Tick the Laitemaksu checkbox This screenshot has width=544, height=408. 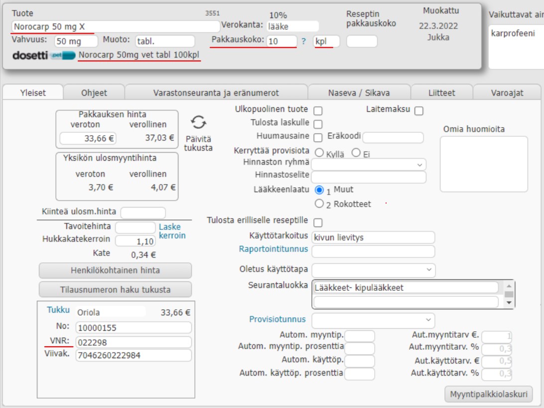(x=419, y=111)
